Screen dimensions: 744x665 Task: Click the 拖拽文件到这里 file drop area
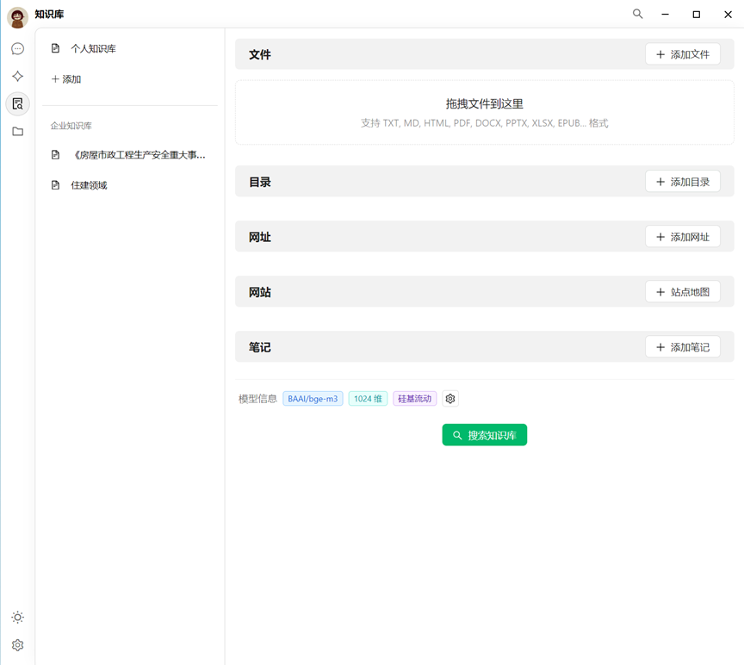point(484,112)
